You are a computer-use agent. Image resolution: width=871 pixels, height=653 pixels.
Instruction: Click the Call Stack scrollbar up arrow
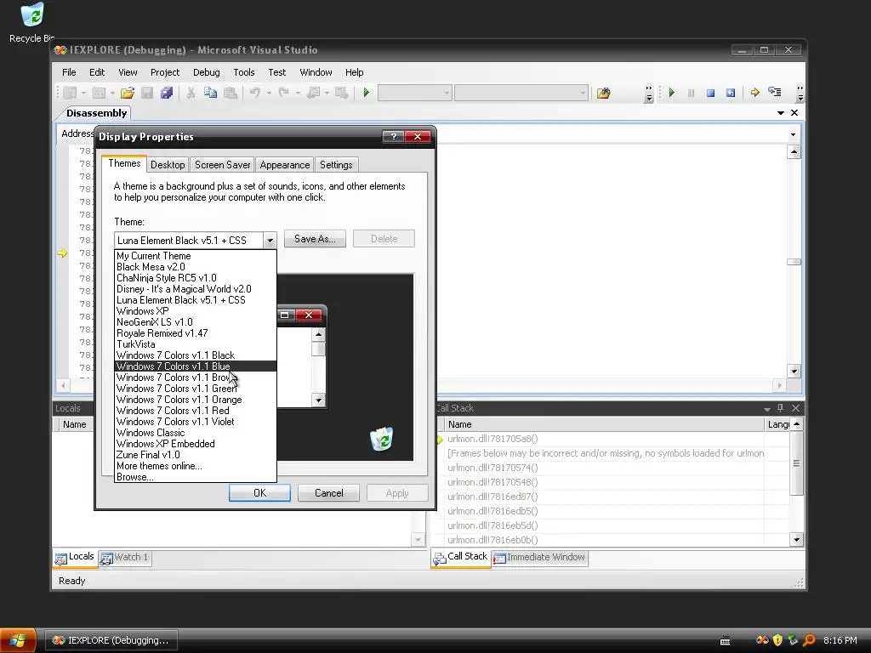coord(796,424)
